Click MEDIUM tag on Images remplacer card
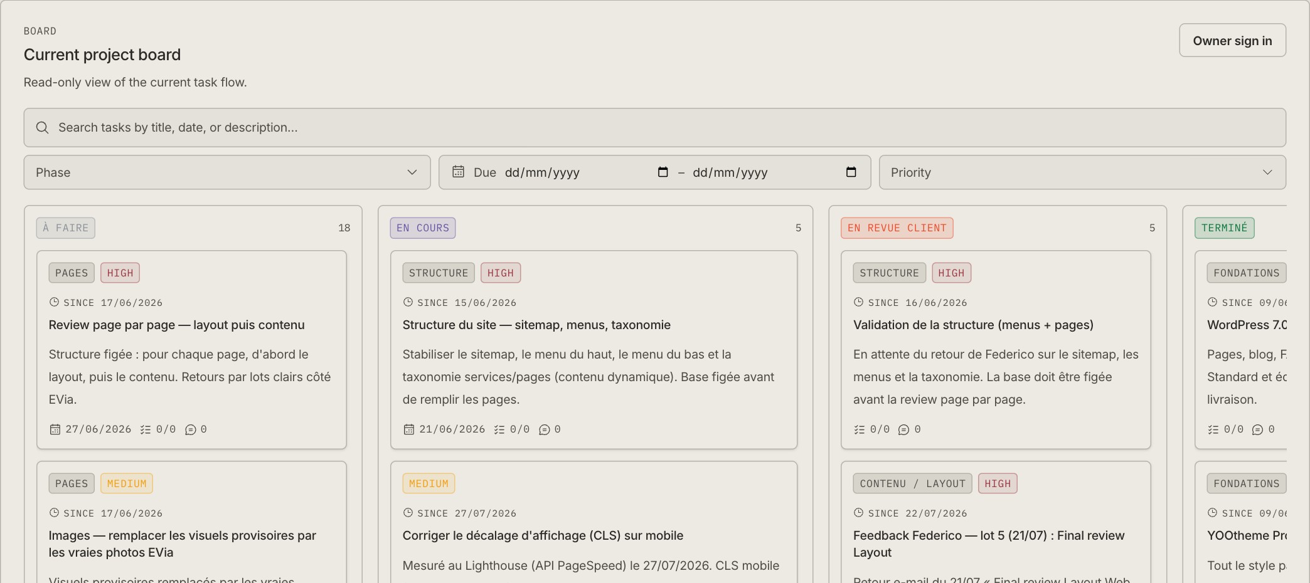 [127, 483]
